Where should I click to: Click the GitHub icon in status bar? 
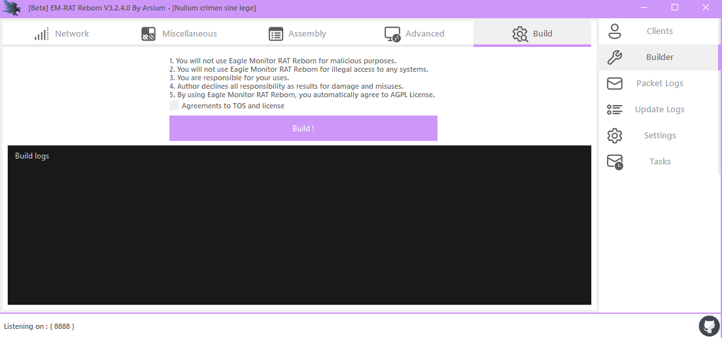click(x=709, y=326)
